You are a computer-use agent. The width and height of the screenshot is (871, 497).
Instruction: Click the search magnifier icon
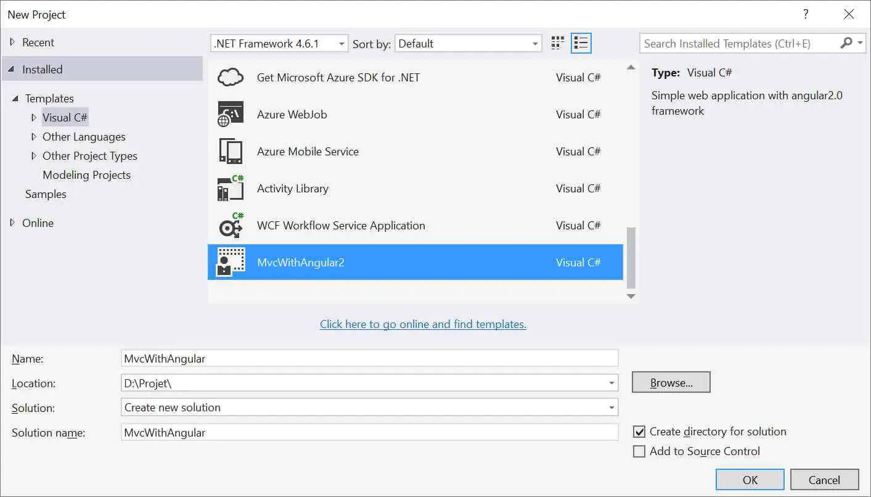pyautogui.click(x=846, y=43)
